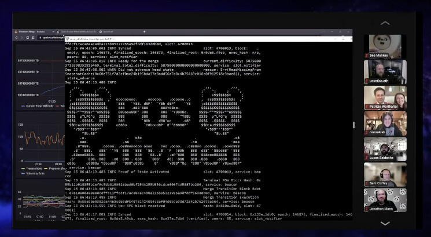The height and width of the screenshot is (237, 431).
Task: Click the mute icon on Patricio Worthalter tile
Action: tap(367, 107)
